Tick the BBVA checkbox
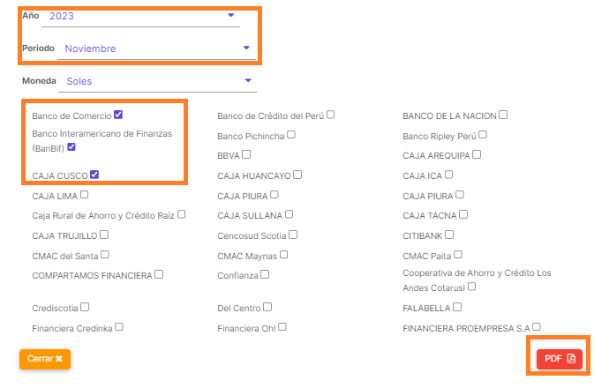 [247, 154]
